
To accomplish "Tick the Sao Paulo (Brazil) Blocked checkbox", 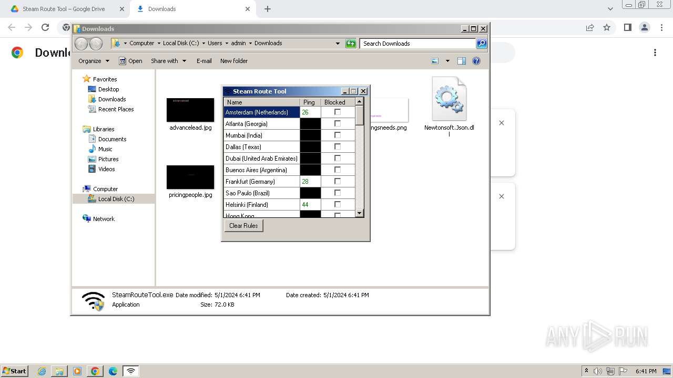I will point(338,193).
